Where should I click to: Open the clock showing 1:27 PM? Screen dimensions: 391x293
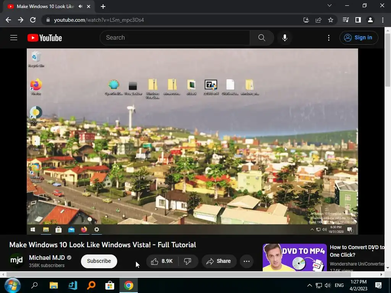(x=359, y=285)
